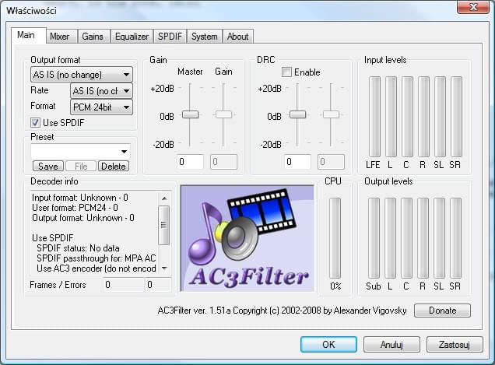Go to the Equalizer tab
Screen dimensions: 495x365
tap(132, 37)
